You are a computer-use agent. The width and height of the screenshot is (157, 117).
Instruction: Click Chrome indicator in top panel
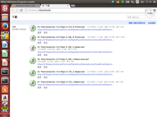tap(118, 2)
